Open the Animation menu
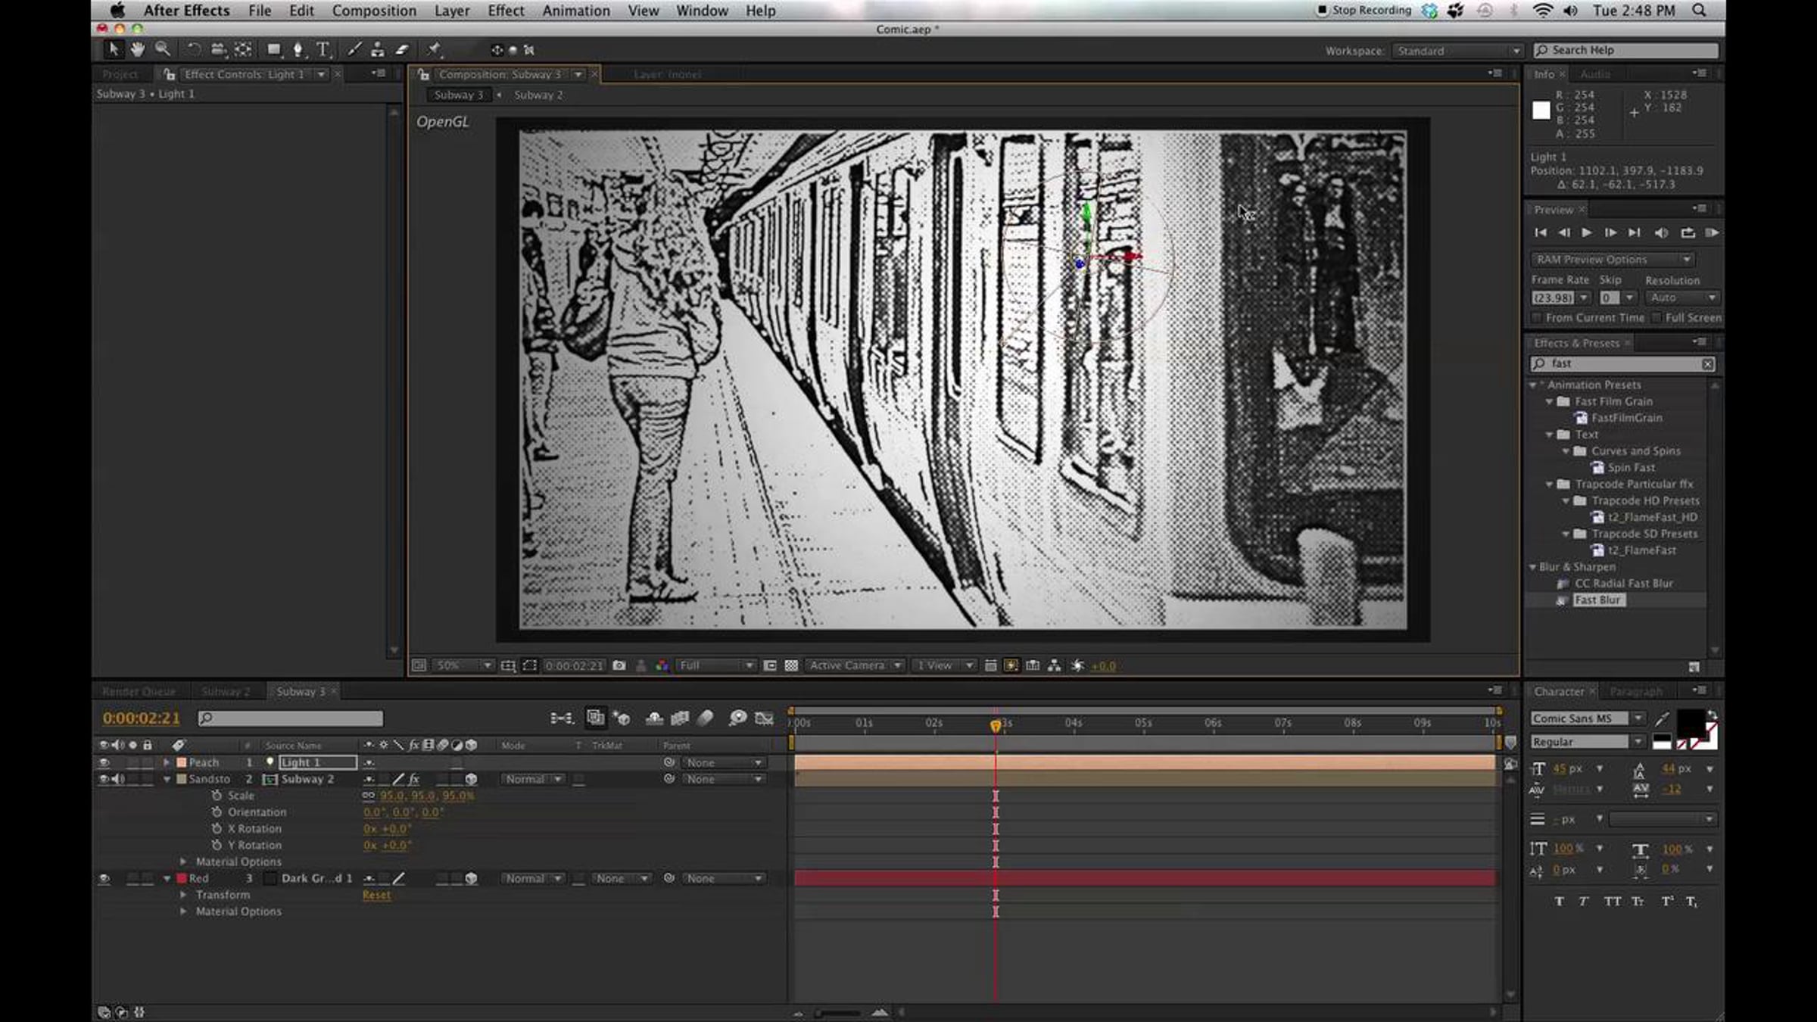This screenshot has height=1022, width=1817. [575, 11]
